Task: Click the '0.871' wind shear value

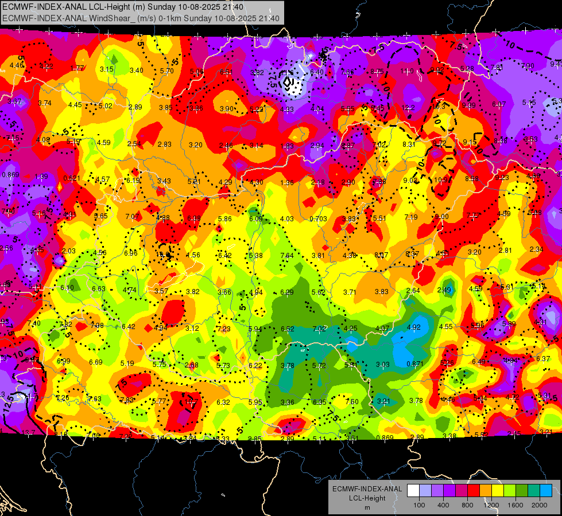Action: (x=415, y=364)
